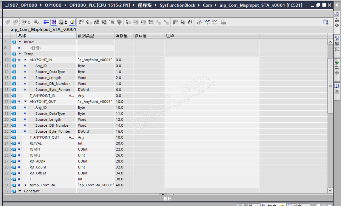Click the "ap_FromSta_v0001" data type cell
341x206 pixels.
click(96, 185)
